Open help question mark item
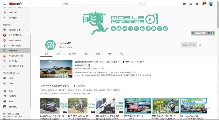Screen dimensions: 219x120 [x=15, y=101]
